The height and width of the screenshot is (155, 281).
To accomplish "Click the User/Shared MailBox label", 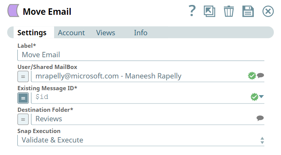I will click(x=47, y=67).
